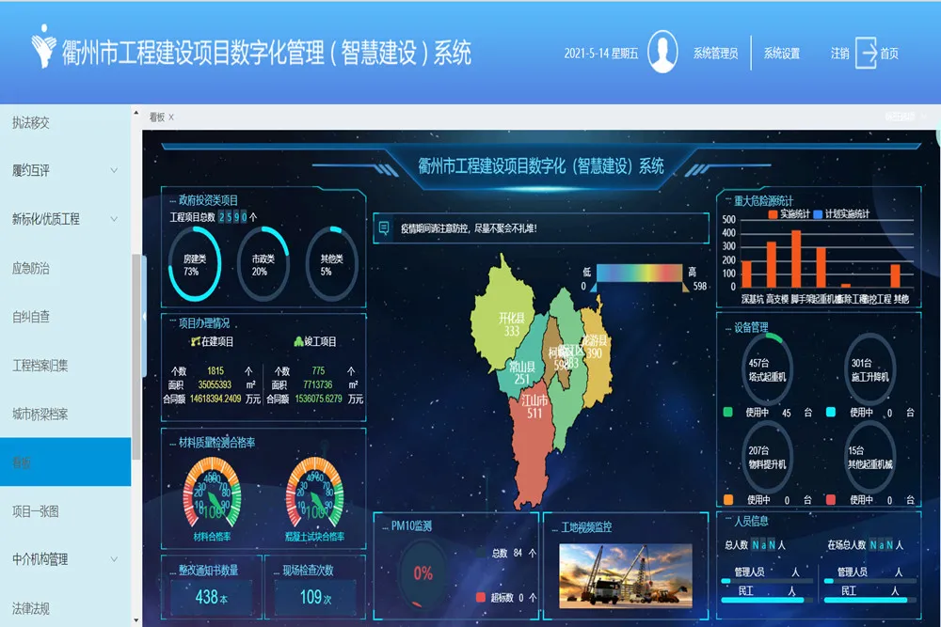Click the user avatar icon in header
The width and height of the screenshot is (941, 627).
tap(662, 53)
